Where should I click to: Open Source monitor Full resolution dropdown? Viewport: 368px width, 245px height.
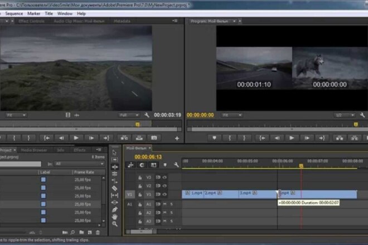128,115
